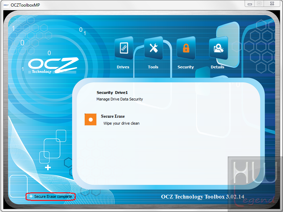Click the Details label

point(217,67)
